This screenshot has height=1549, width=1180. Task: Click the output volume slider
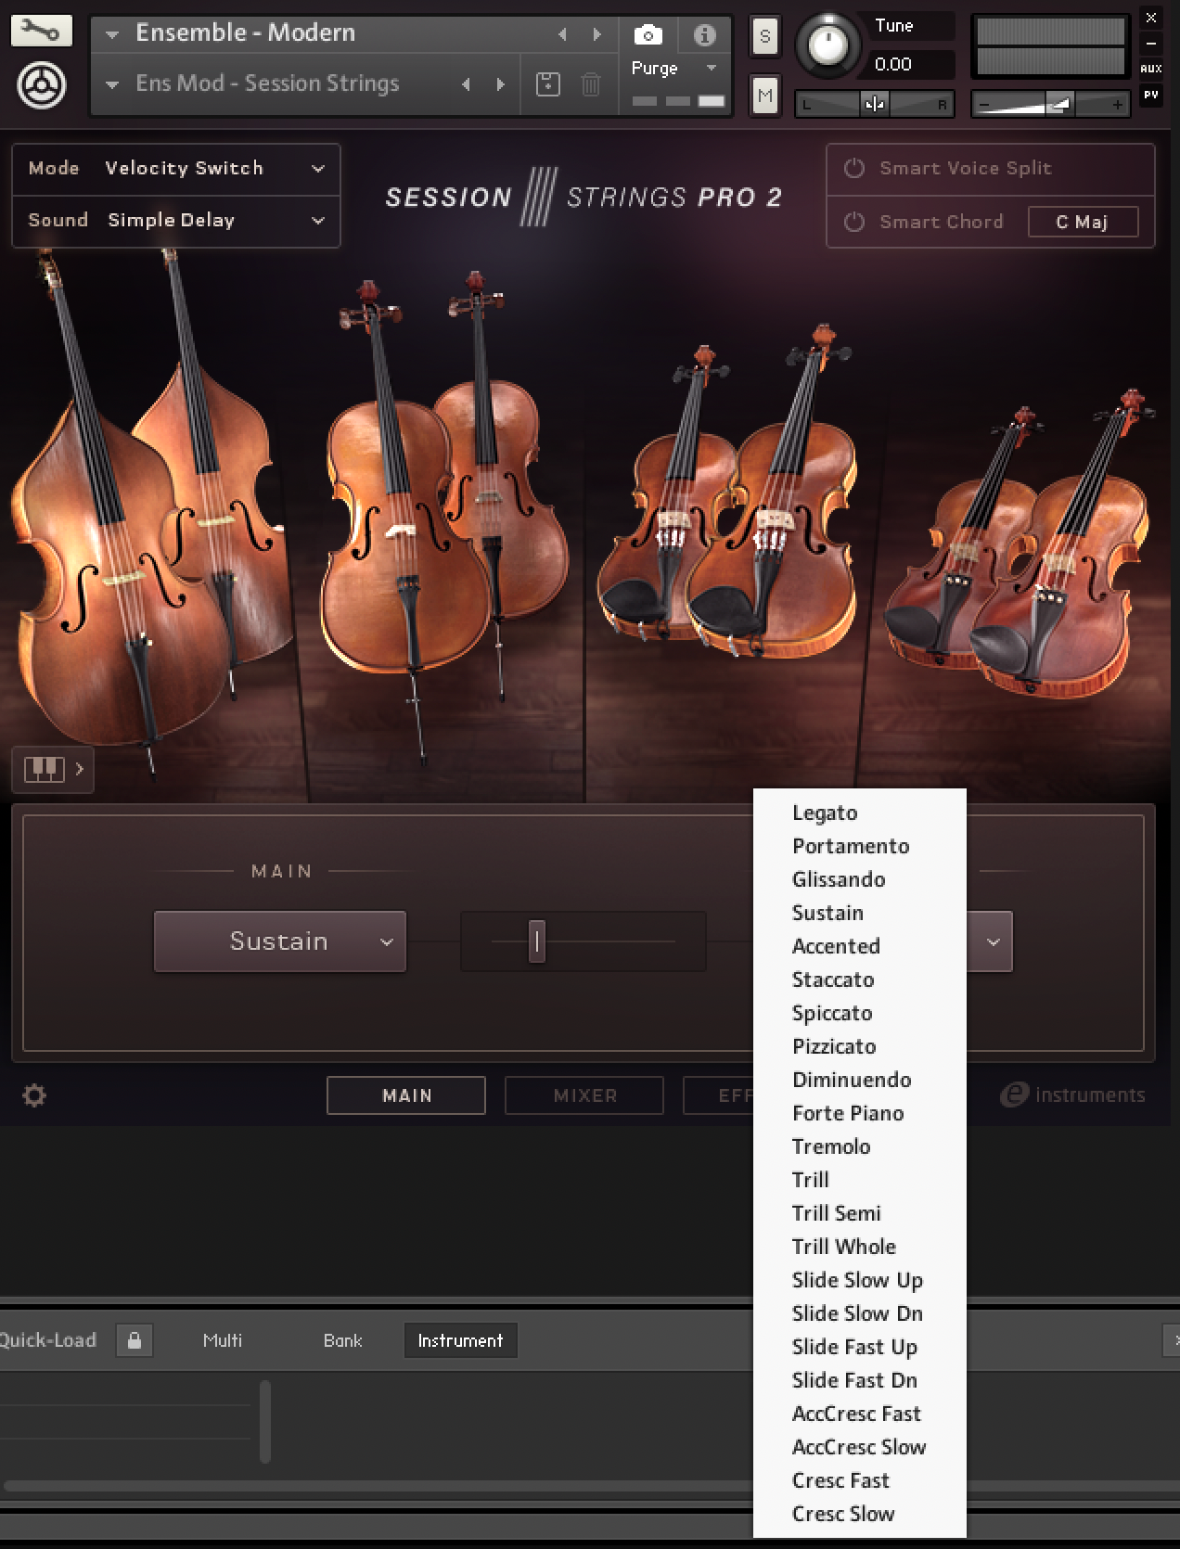click(1051, 104)
